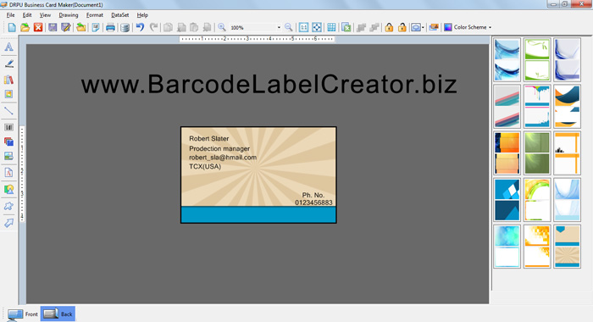Click the Barcode tool in the left sidebar

click(x=9, y=127)
